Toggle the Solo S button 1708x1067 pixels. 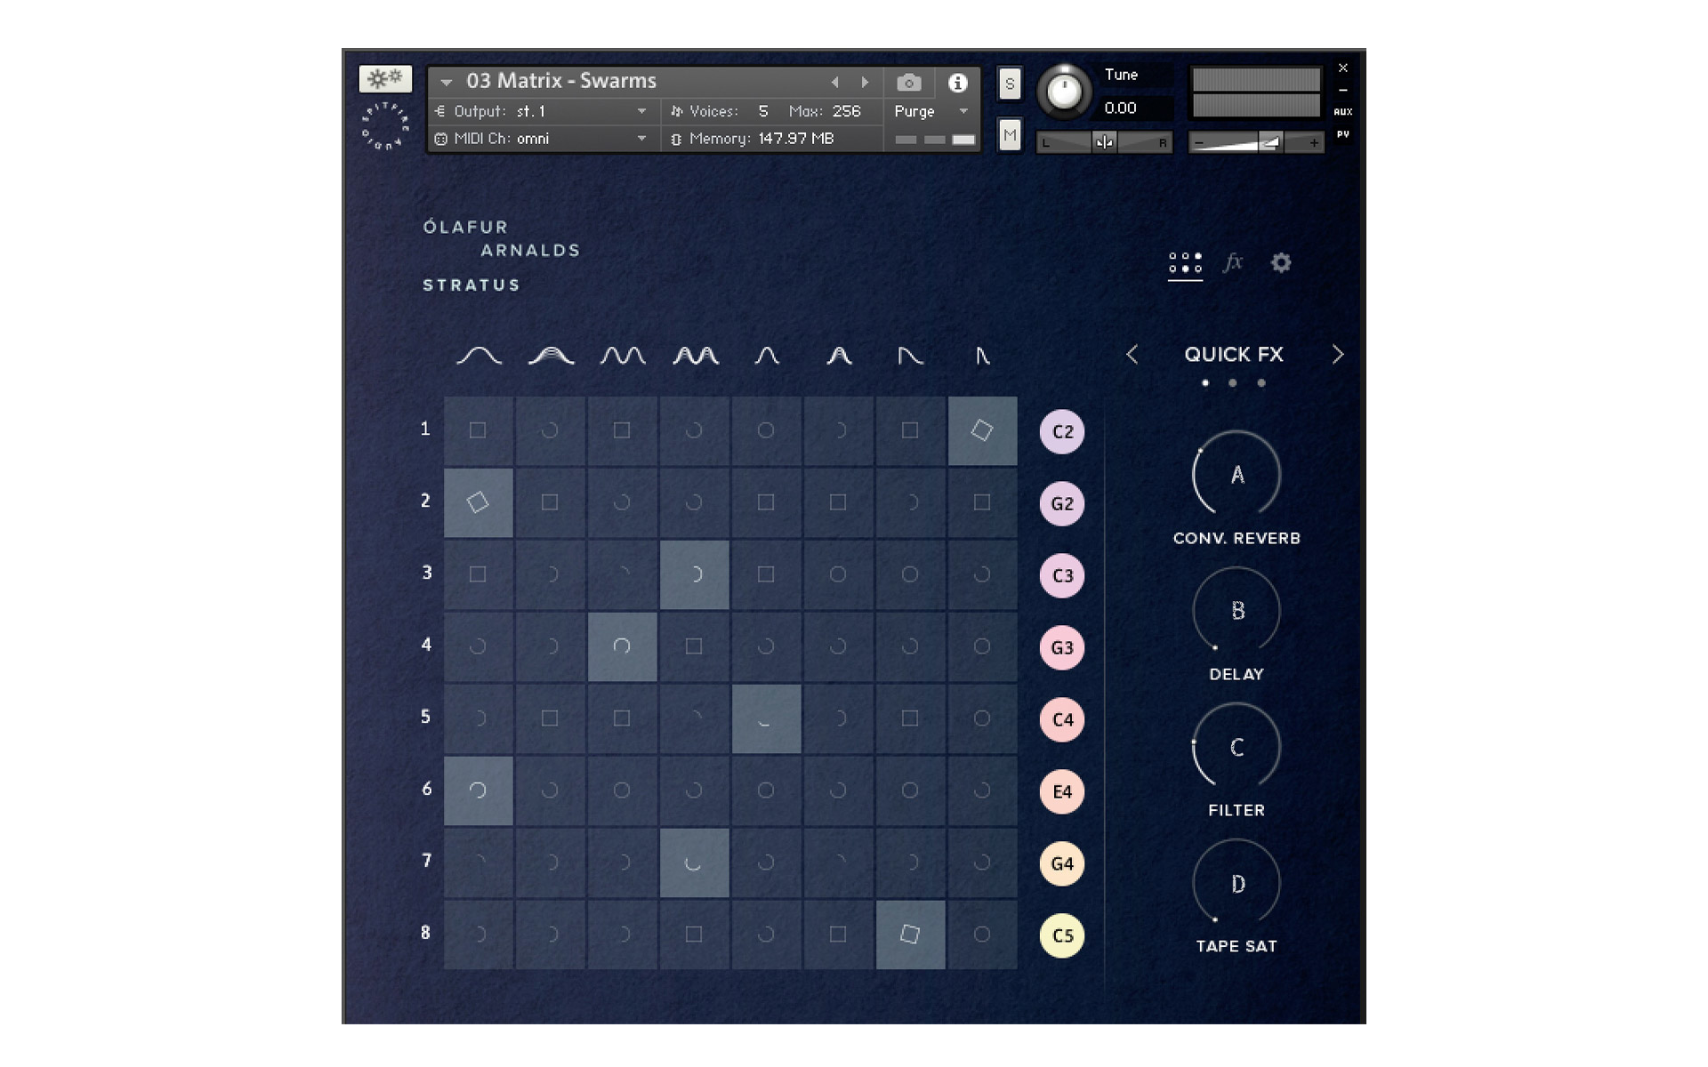(x=1010, y=84)
